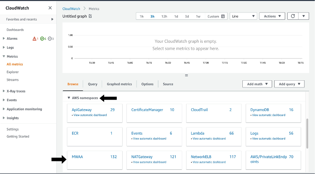Select the 12h time range
Image resolution: width=315 pixels, height=174 pixels.
[x=164, y=16]
